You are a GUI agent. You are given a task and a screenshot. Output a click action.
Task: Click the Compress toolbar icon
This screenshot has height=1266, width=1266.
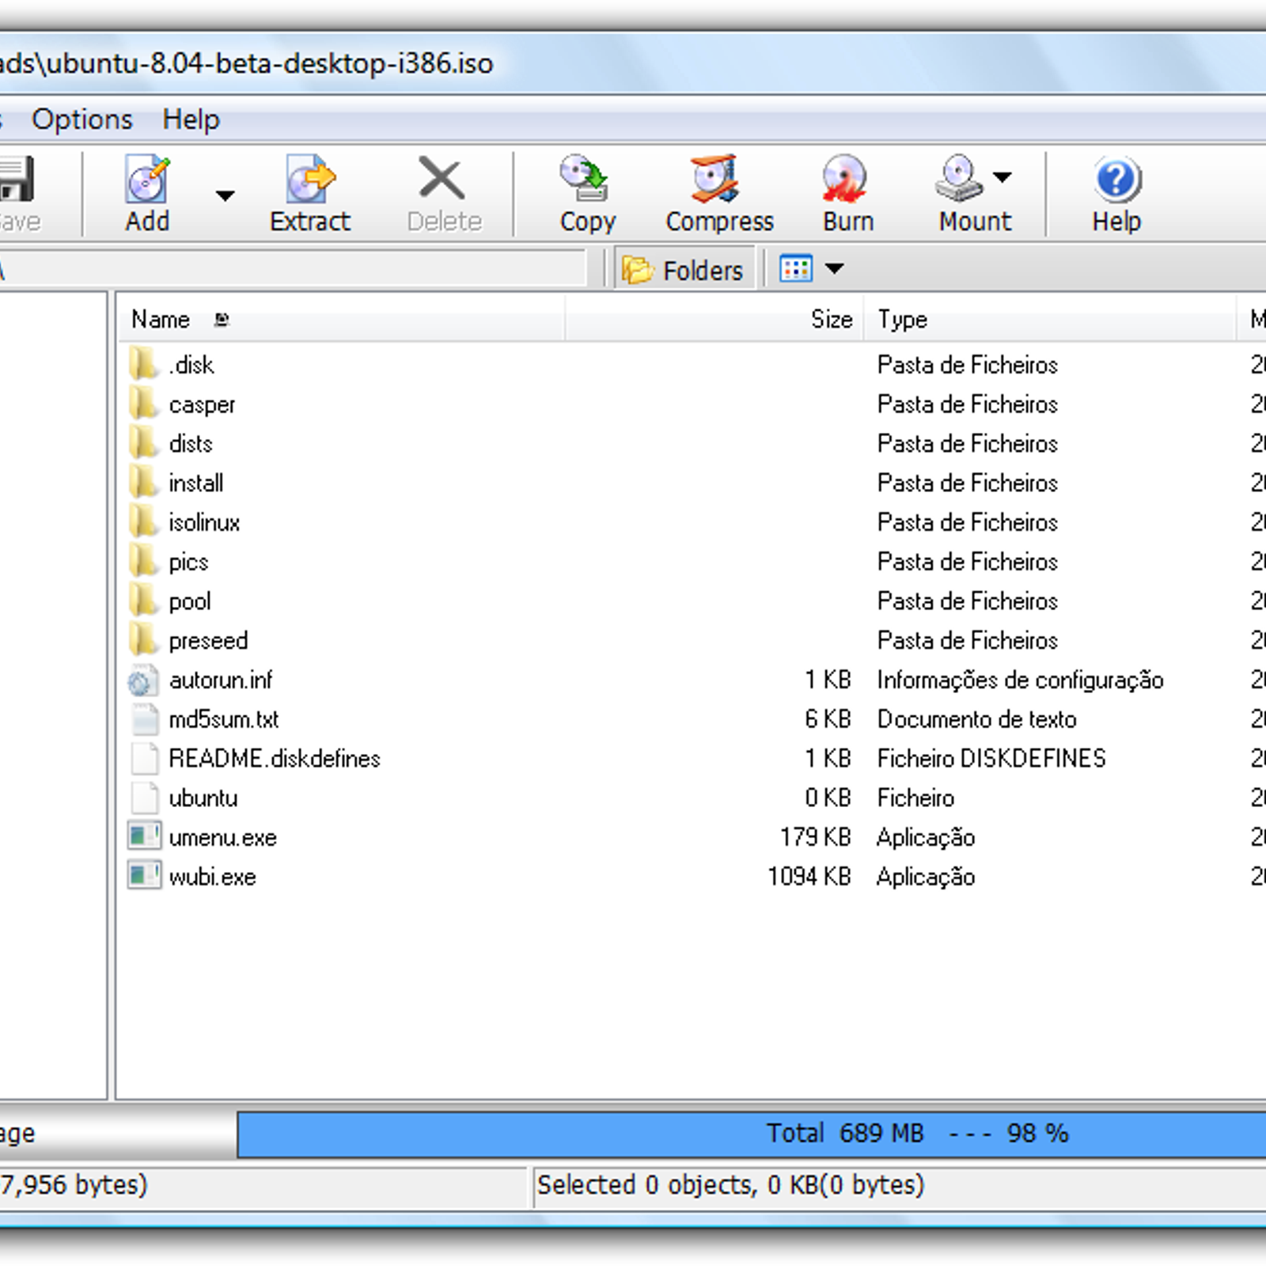tap(716, 179)
